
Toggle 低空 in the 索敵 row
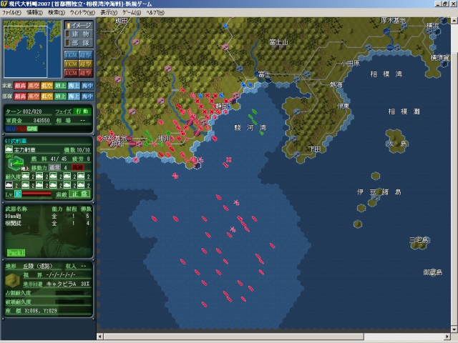[x=47, y=86]
